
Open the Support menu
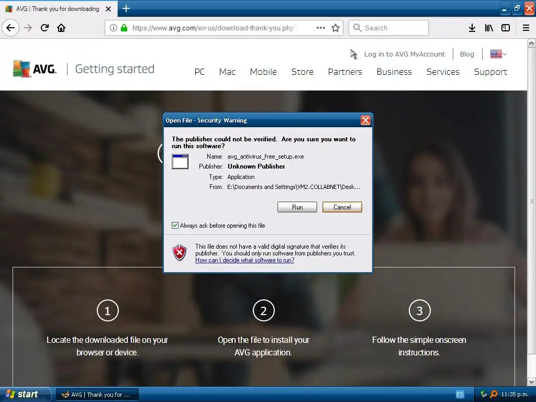(x=490, y=72)
